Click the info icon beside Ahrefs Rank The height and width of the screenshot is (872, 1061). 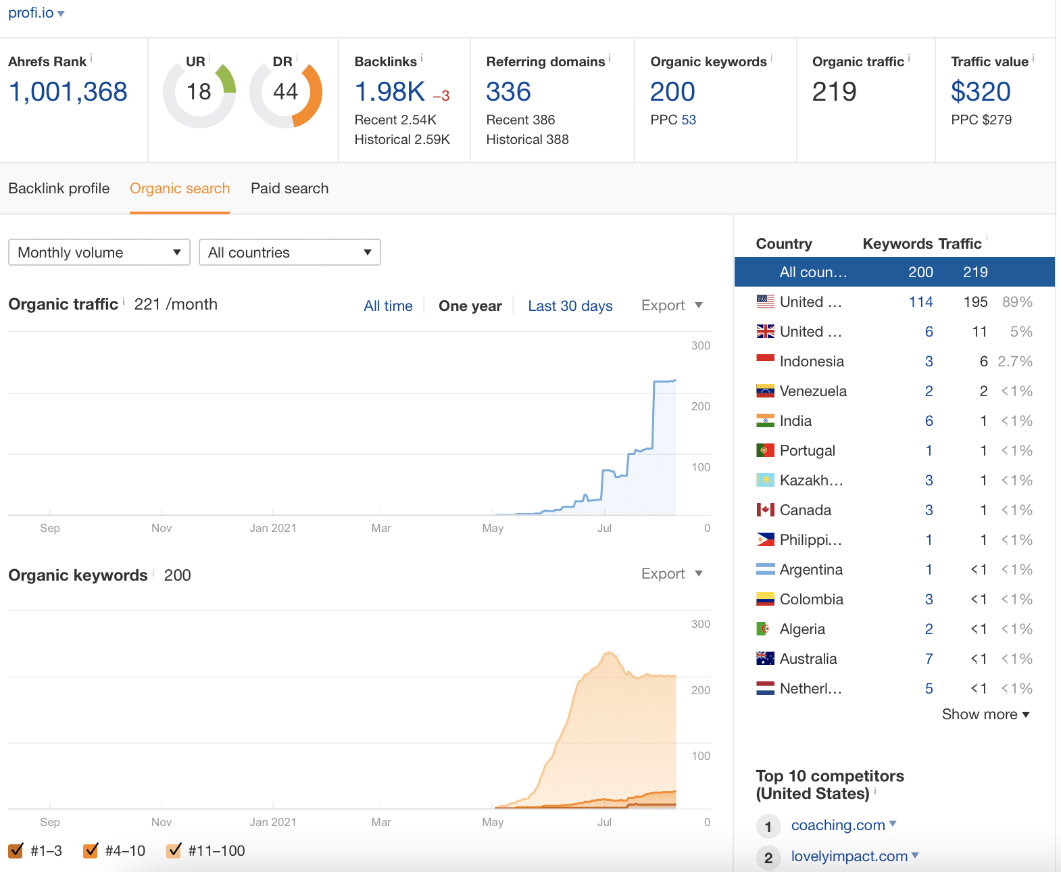91,58
